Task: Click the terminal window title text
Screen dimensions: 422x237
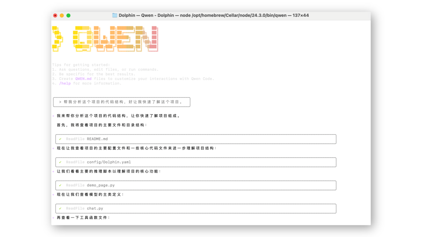Action: point(214,15)
